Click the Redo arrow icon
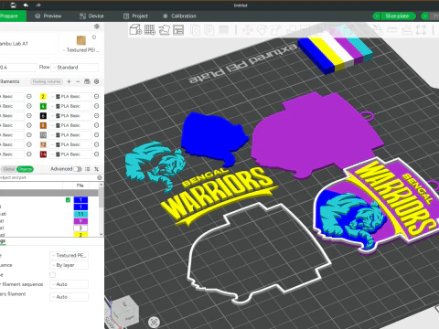This screenshot has width=439, height=329. pyautogui.click(x=38, y=5)
